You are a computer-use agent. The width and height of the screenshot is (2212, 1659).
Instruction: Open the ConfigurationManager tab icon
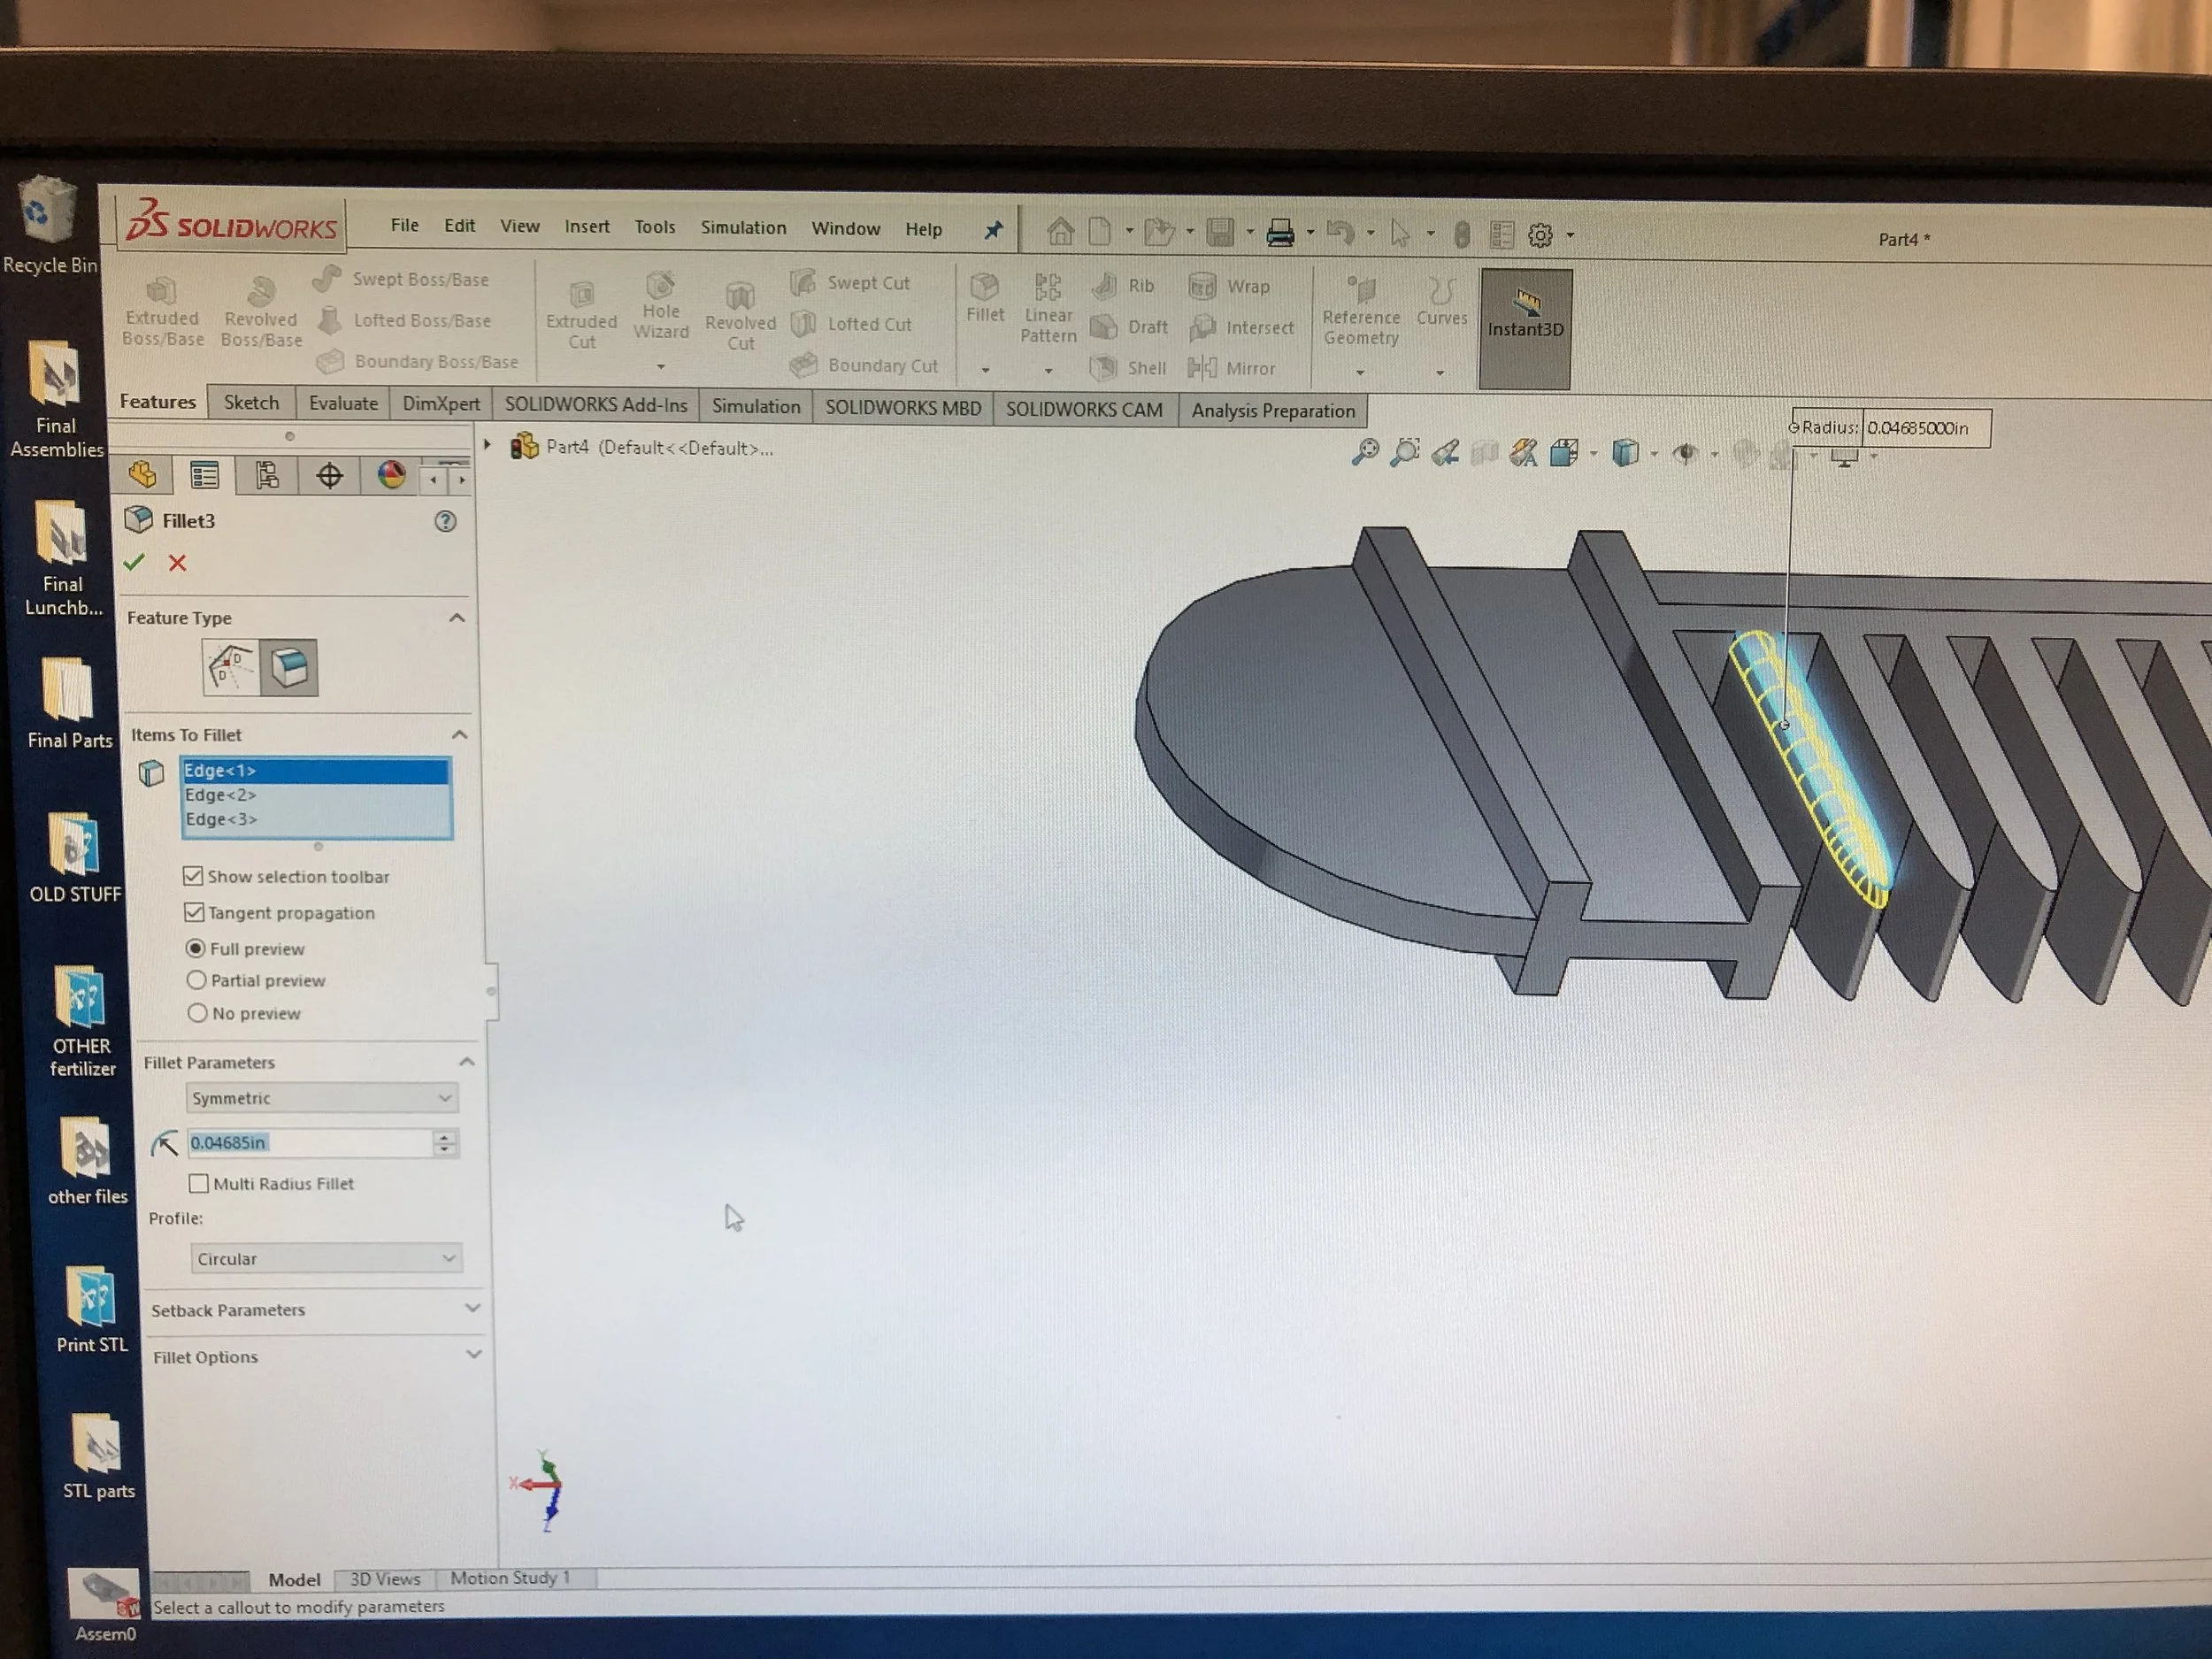[266, 476]
